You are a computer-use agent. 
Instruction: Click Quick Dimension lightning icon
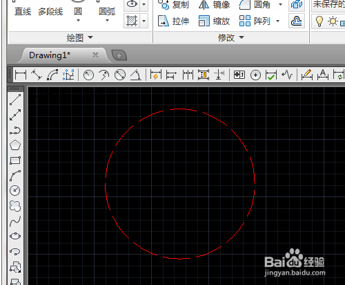click(156, 75)
